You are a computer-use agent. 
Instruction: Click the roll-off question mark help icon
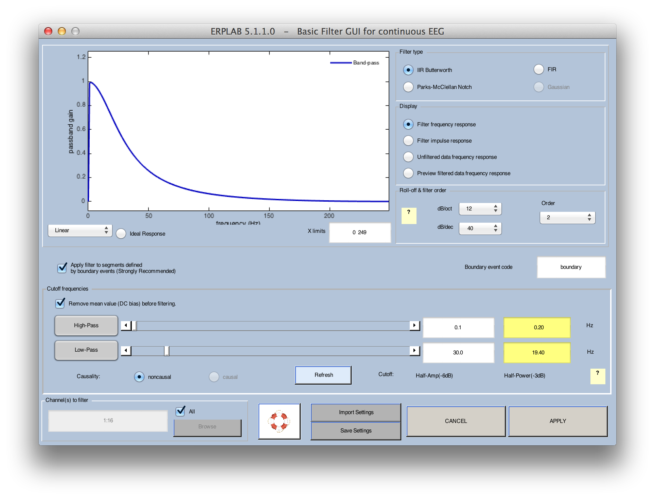[x=409, y=216]
